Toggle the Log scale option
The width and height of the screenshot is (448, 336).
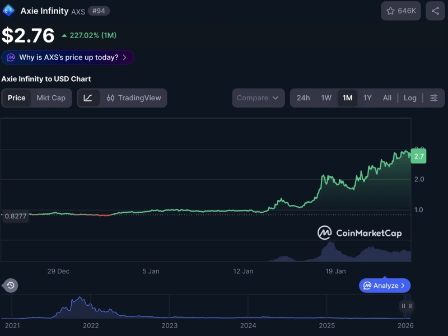pos(410,98)
